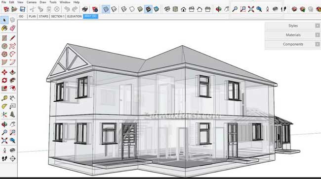Activate the Move tool with red arrows
321x179 pixels.
coord(4,72)
